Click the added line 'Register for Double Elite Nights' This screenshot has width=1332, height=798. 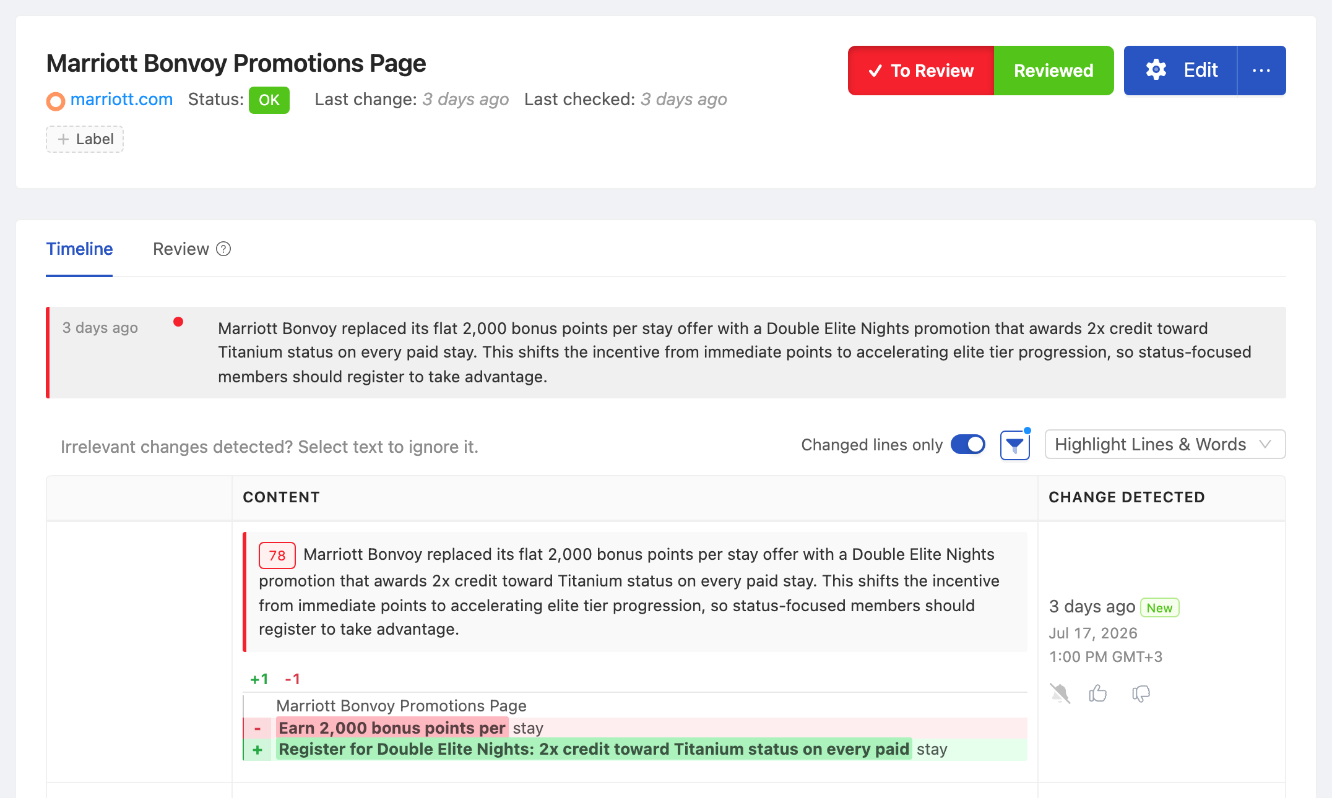(x=635, y=749)
